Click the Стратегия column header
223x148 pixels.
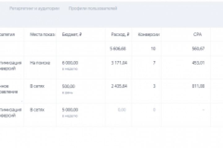point(7,35)
